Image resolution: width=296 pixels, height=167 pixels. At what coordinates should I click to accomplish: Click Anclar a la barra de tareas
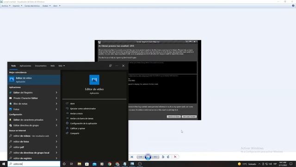[x=82, y=119]
